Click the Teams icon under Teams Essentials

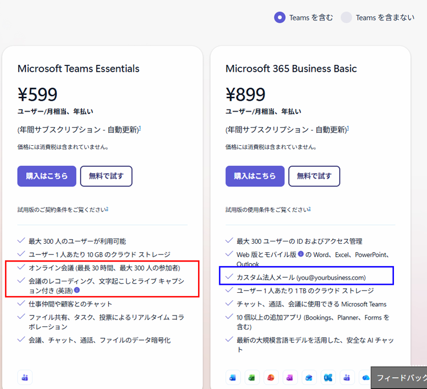(x=25, y=377)
